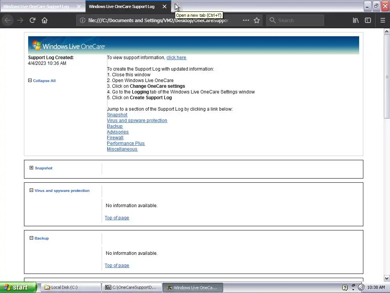
Task: Click 'Top of page' under Virus section
Action: coord(117,218)
